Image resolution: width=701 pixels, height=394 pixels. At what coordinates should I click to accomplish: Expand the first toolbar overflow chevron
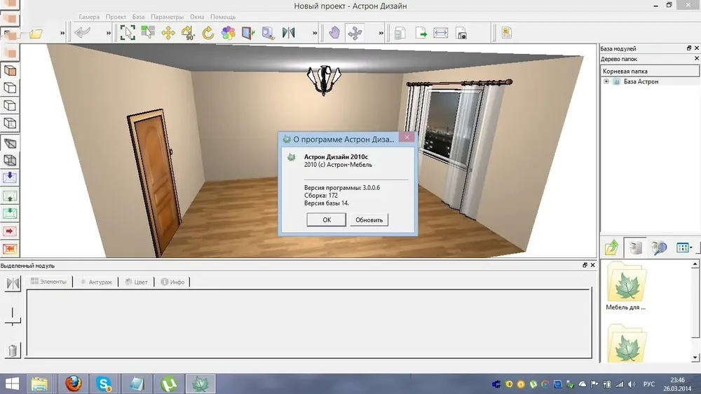[62, 33]
